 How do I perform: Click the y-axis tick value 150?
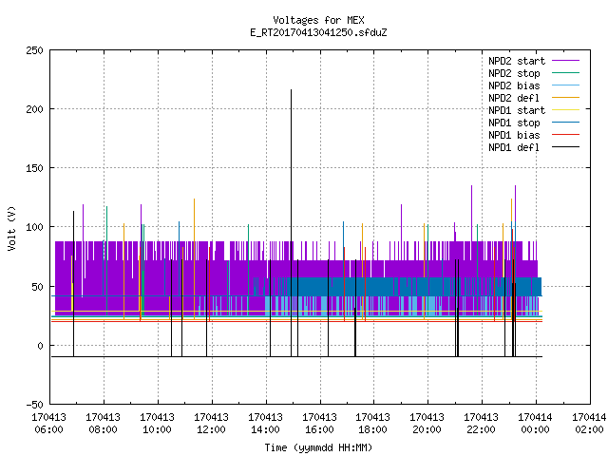(34, 168)
